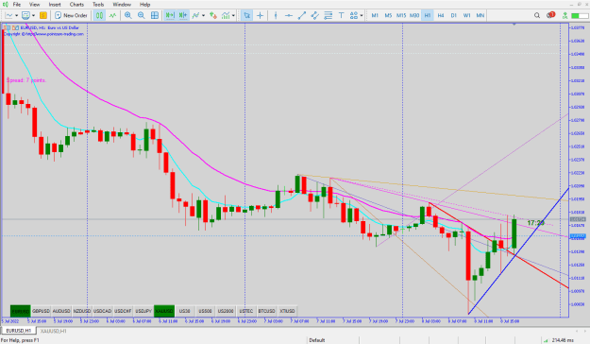Screen dimensions: 590x344
Task: Open the Charts menu
Action: click(76, 5)
